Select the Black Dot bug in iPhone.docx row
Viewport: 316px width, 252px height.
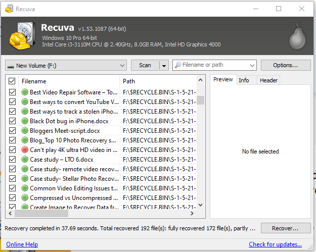pos(101,121)
